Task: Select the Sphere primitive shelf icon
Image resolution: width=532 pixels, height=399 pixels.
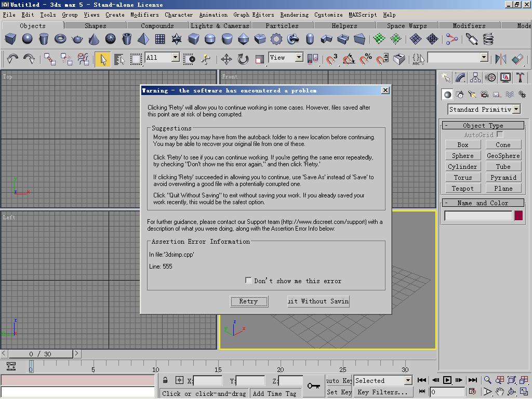Action: point(27,39)
